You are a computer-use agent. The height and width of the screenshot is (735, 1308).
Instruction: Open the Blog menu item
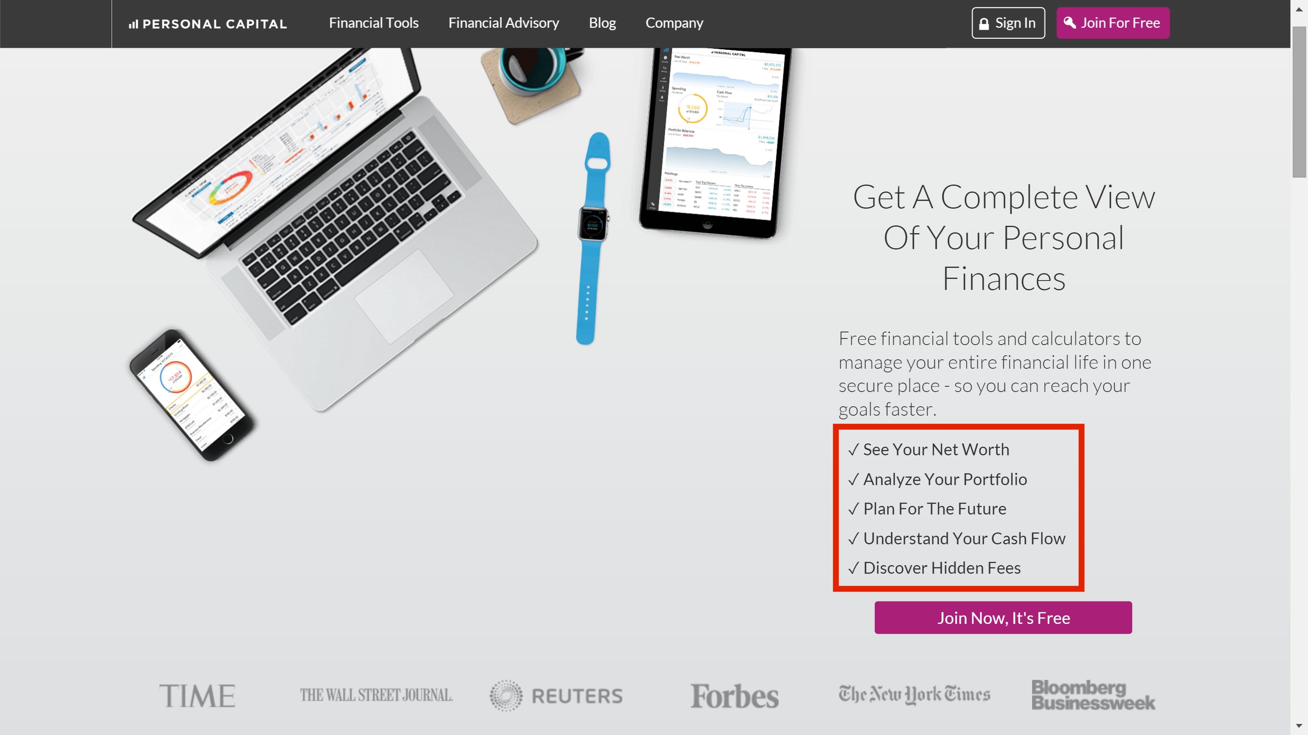[x=602, y=22]
